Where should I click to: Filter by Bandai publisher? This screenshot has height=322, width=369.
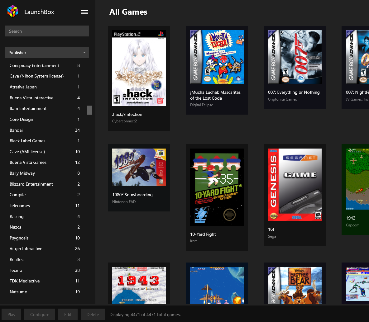(x=16, y=130)
